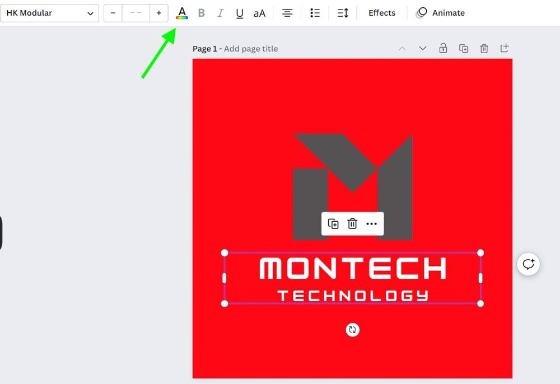Open the text color picker
The height and width of the screenshot is (384, 560).
[x=182, y=13]
